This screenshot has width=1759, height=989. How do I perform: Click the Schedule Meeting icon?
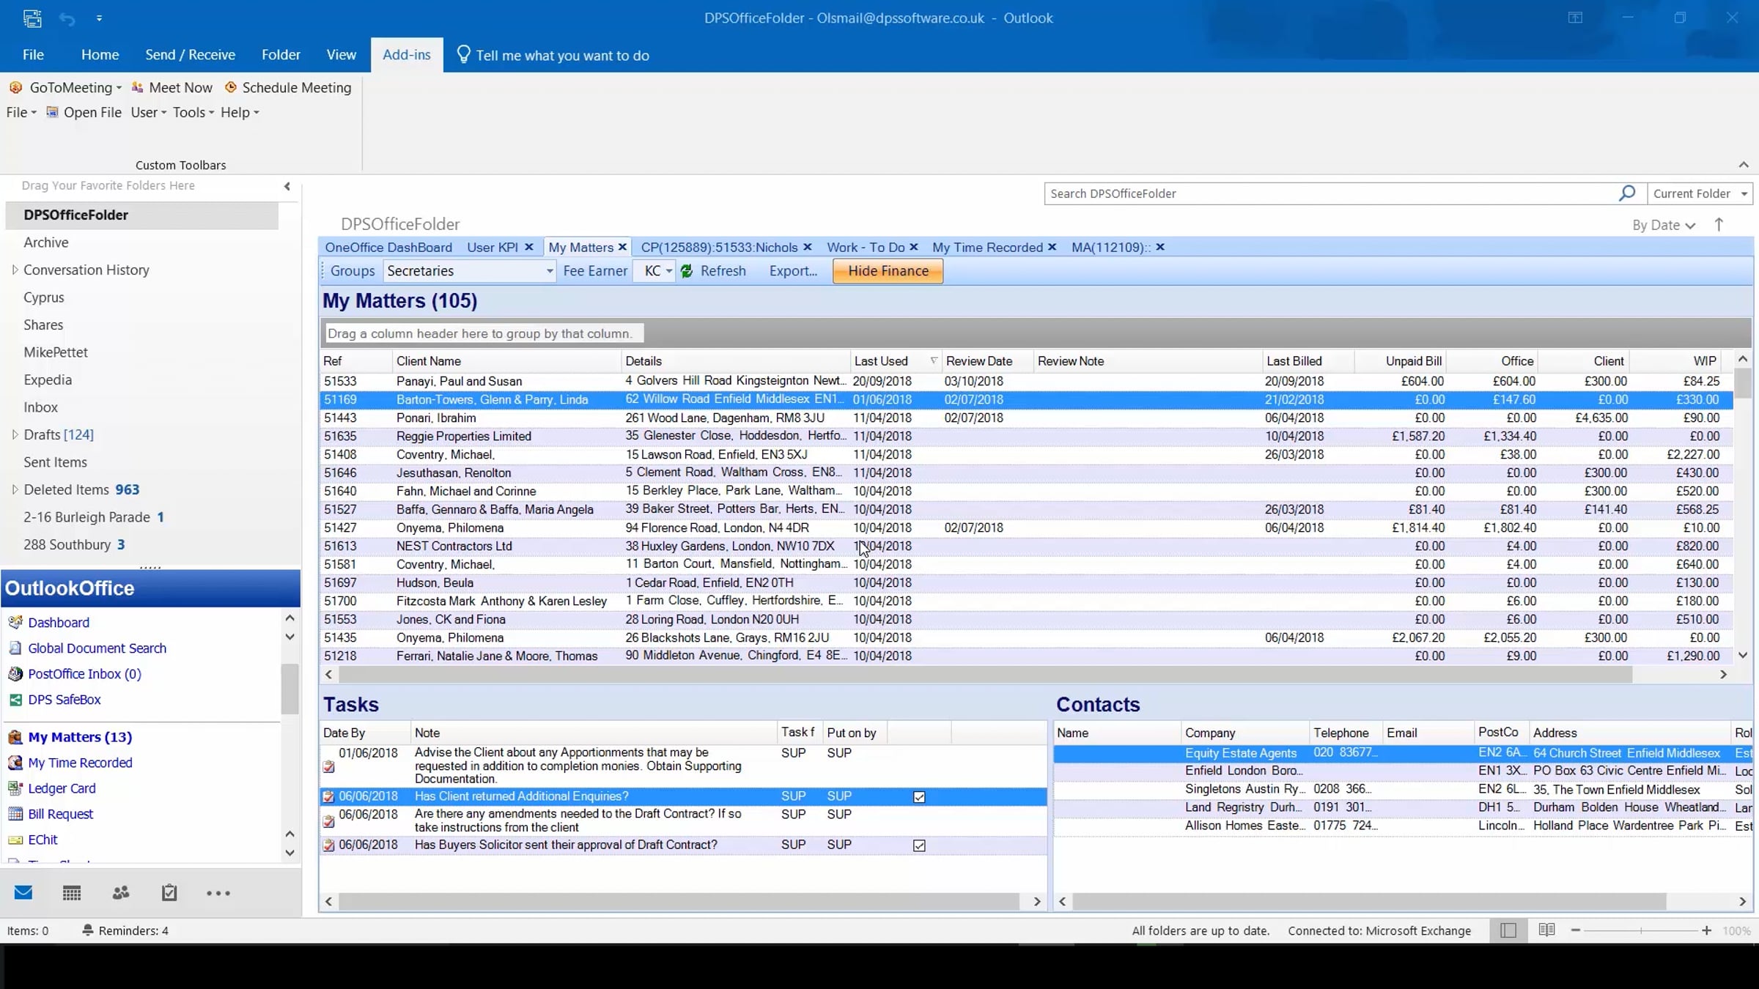(231, 87)
